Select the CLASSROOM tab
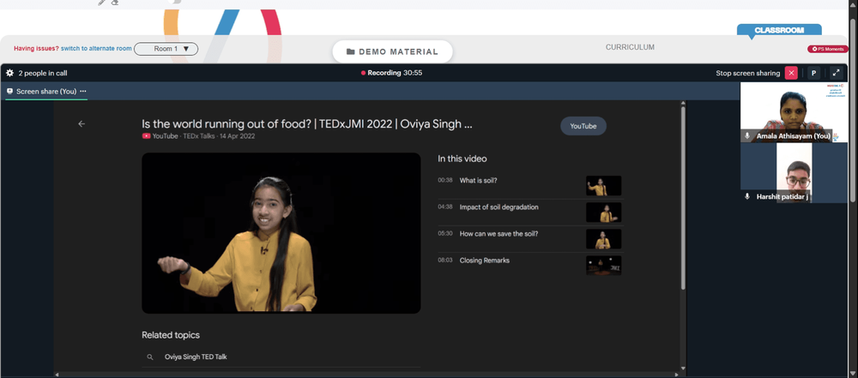 coord(779,31)
